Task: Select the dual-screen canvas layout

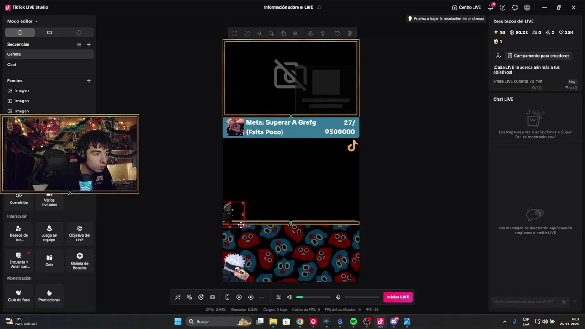Action: [79, 32]
